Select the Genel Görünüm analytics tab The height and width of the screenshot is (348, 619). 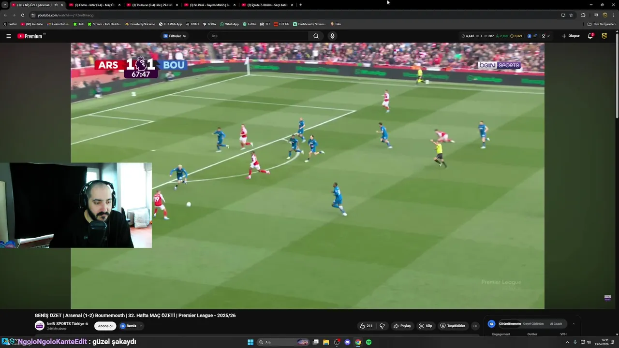pos(533,324)
